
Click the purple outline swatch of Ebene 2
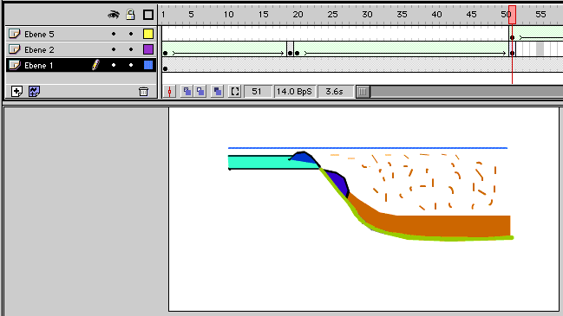(148, 49)
